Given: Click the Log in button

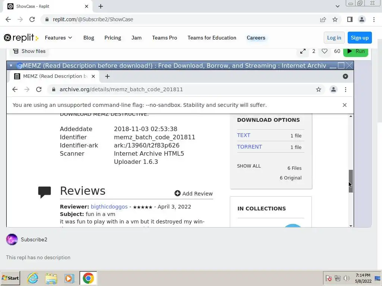Looking at the screenshot, I should click(334, 38).
